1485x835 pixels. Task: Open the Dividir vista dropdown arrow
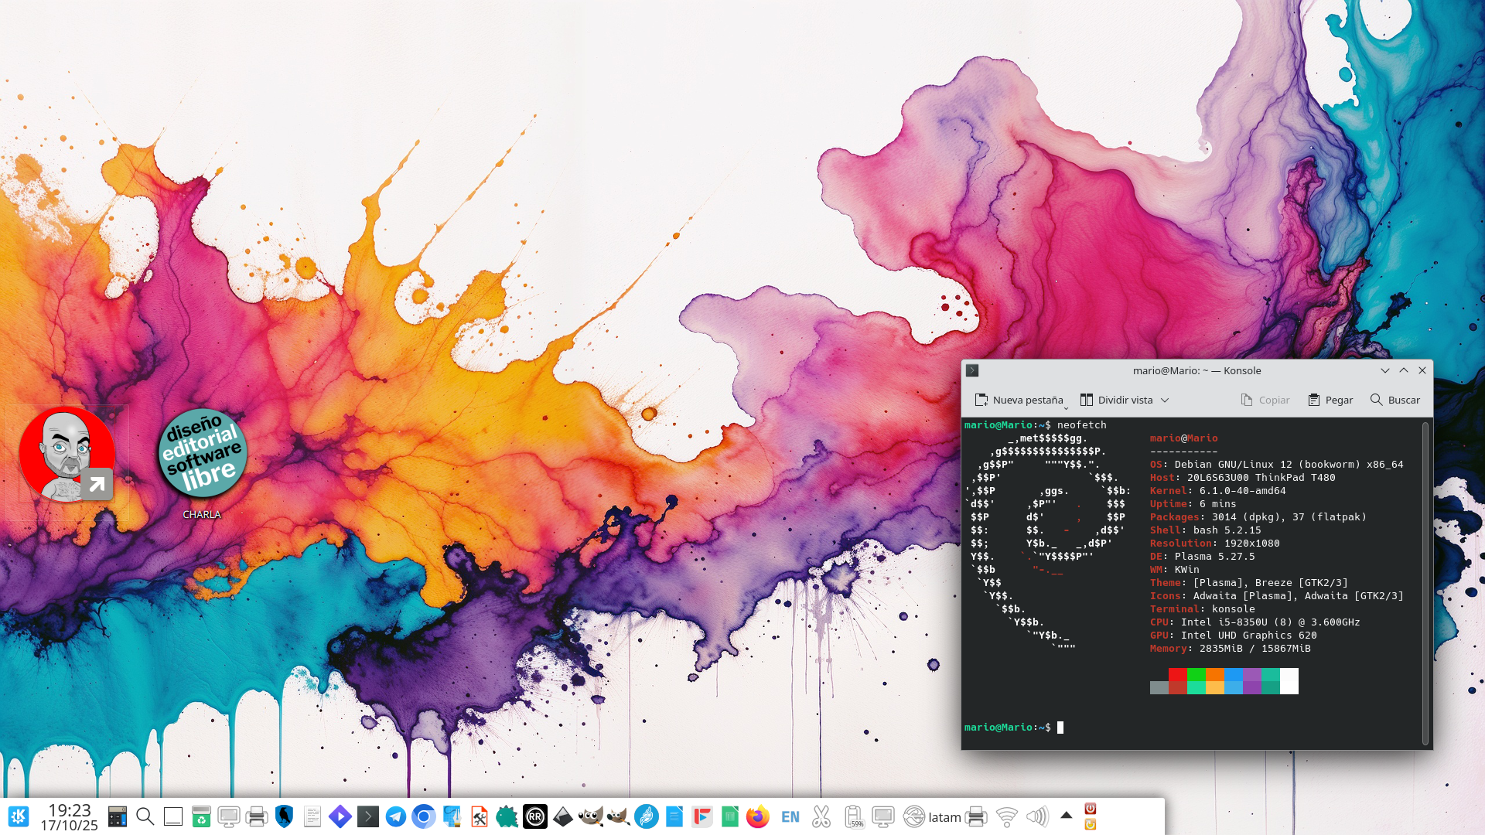click(x=1165, y=400)
